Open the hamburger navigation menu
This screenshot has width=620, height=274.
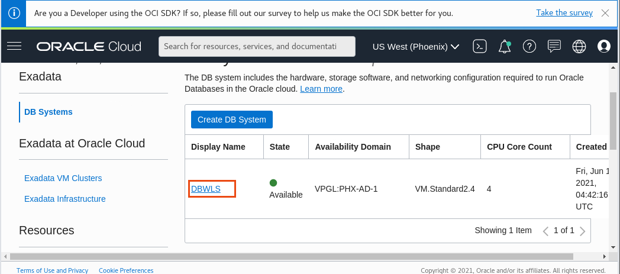pyautogui.click(x=14, y=46)
